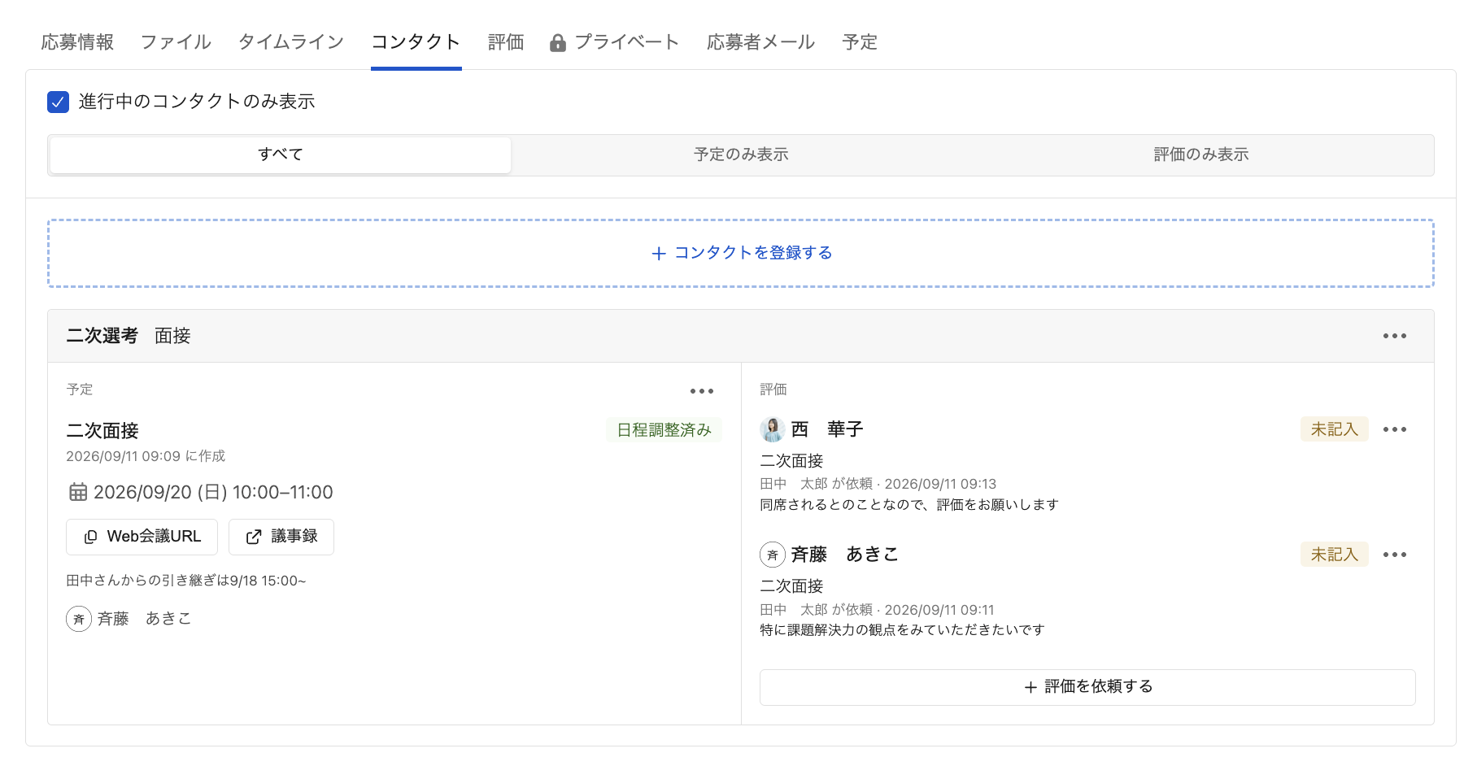Open more options for 西 華子 evaluation
Viewport: 1477px width, 779px height.
click(1394, 429)
